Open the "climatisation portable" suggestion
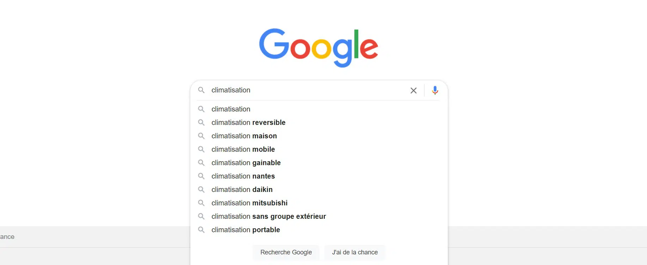This screenshot has height=265, width=647. coord(246,230)
